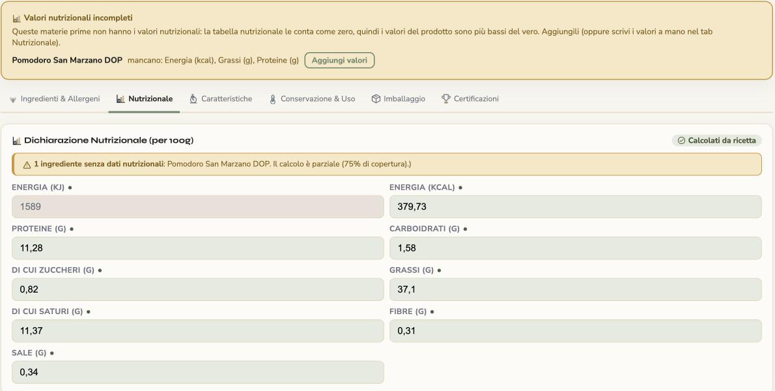
Task: Click the GRASSI (G) label
Action: pos(412,270)
